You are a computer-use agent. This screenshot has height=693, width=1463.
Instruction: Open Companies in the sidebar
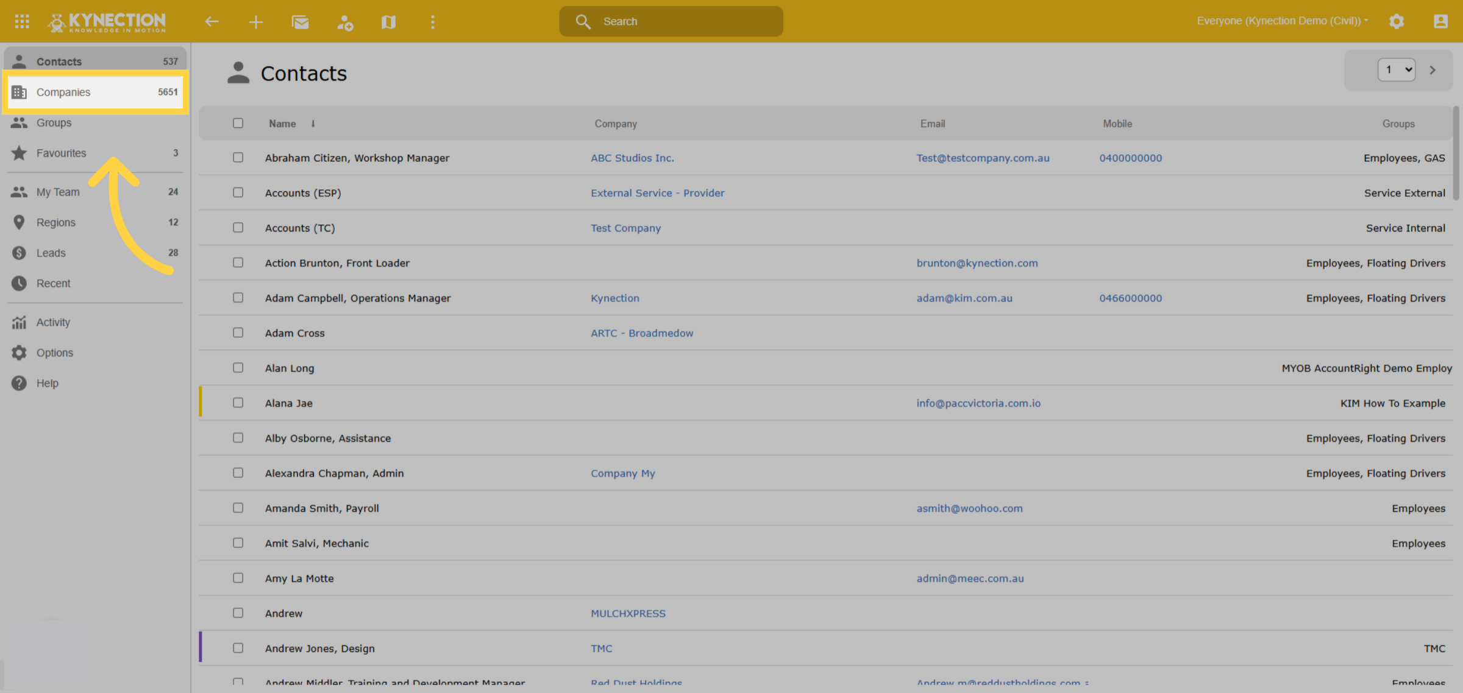95,92
